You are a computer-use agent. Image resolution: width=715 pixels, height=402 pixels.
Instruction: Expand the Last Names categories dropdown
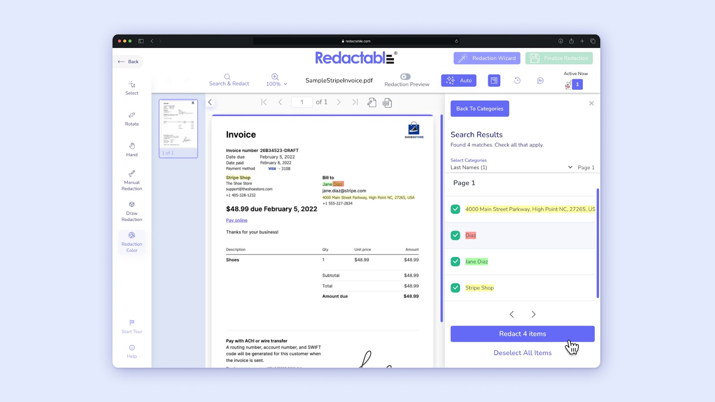pyautogui.click(x=512, y=167)
